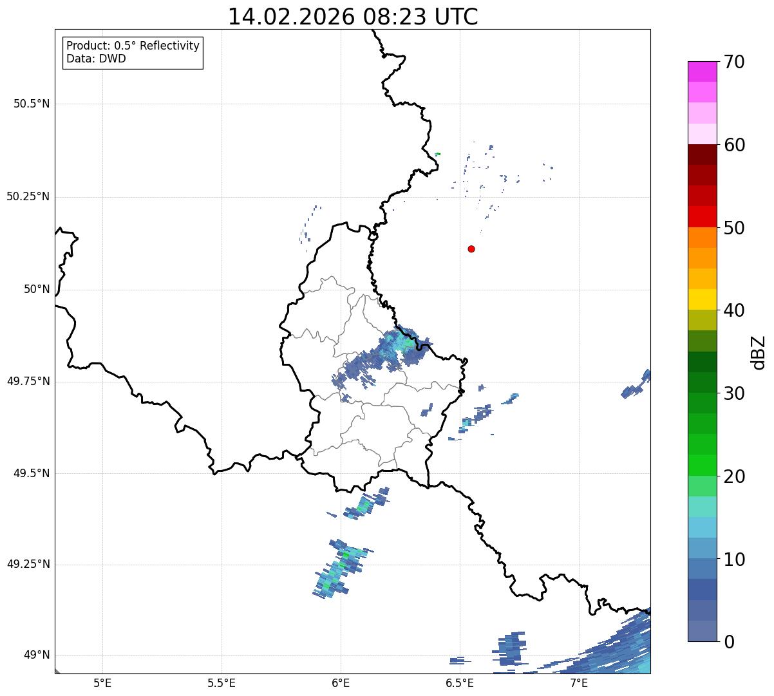Select the 49.75°N latitude label
Image resolution: width=774 pixels, height=696 pixels.
[28, 381]
